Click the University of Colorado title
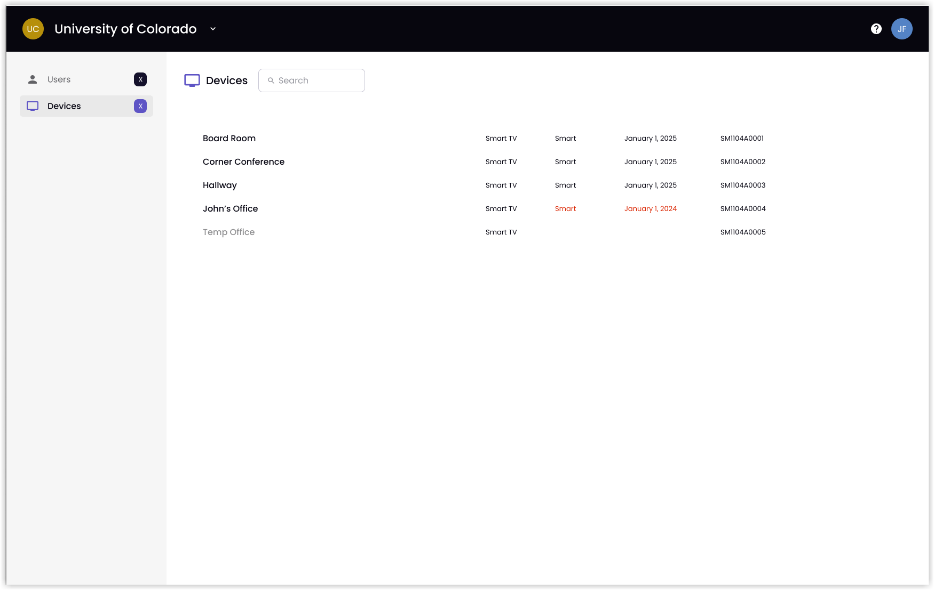Screen dimensions: 934x590 [125, 29]
